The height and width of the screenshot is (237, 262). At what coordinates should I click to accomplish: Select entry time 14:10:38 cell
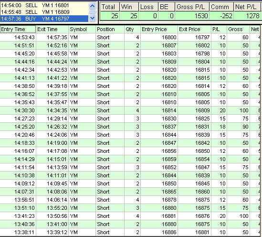[18, 175]
